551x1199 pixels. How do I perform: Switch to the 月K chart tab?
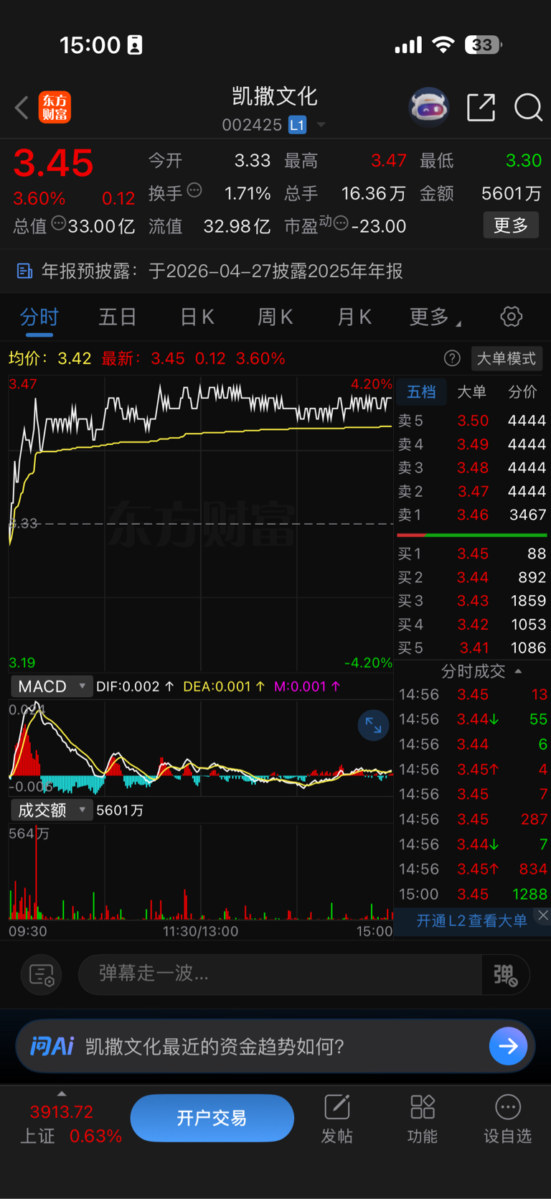pos(354,317)
